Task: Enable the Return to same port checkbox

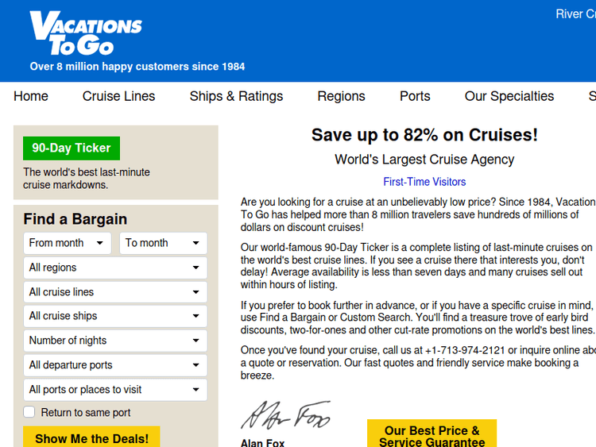Action: click(x=29, y=412)
